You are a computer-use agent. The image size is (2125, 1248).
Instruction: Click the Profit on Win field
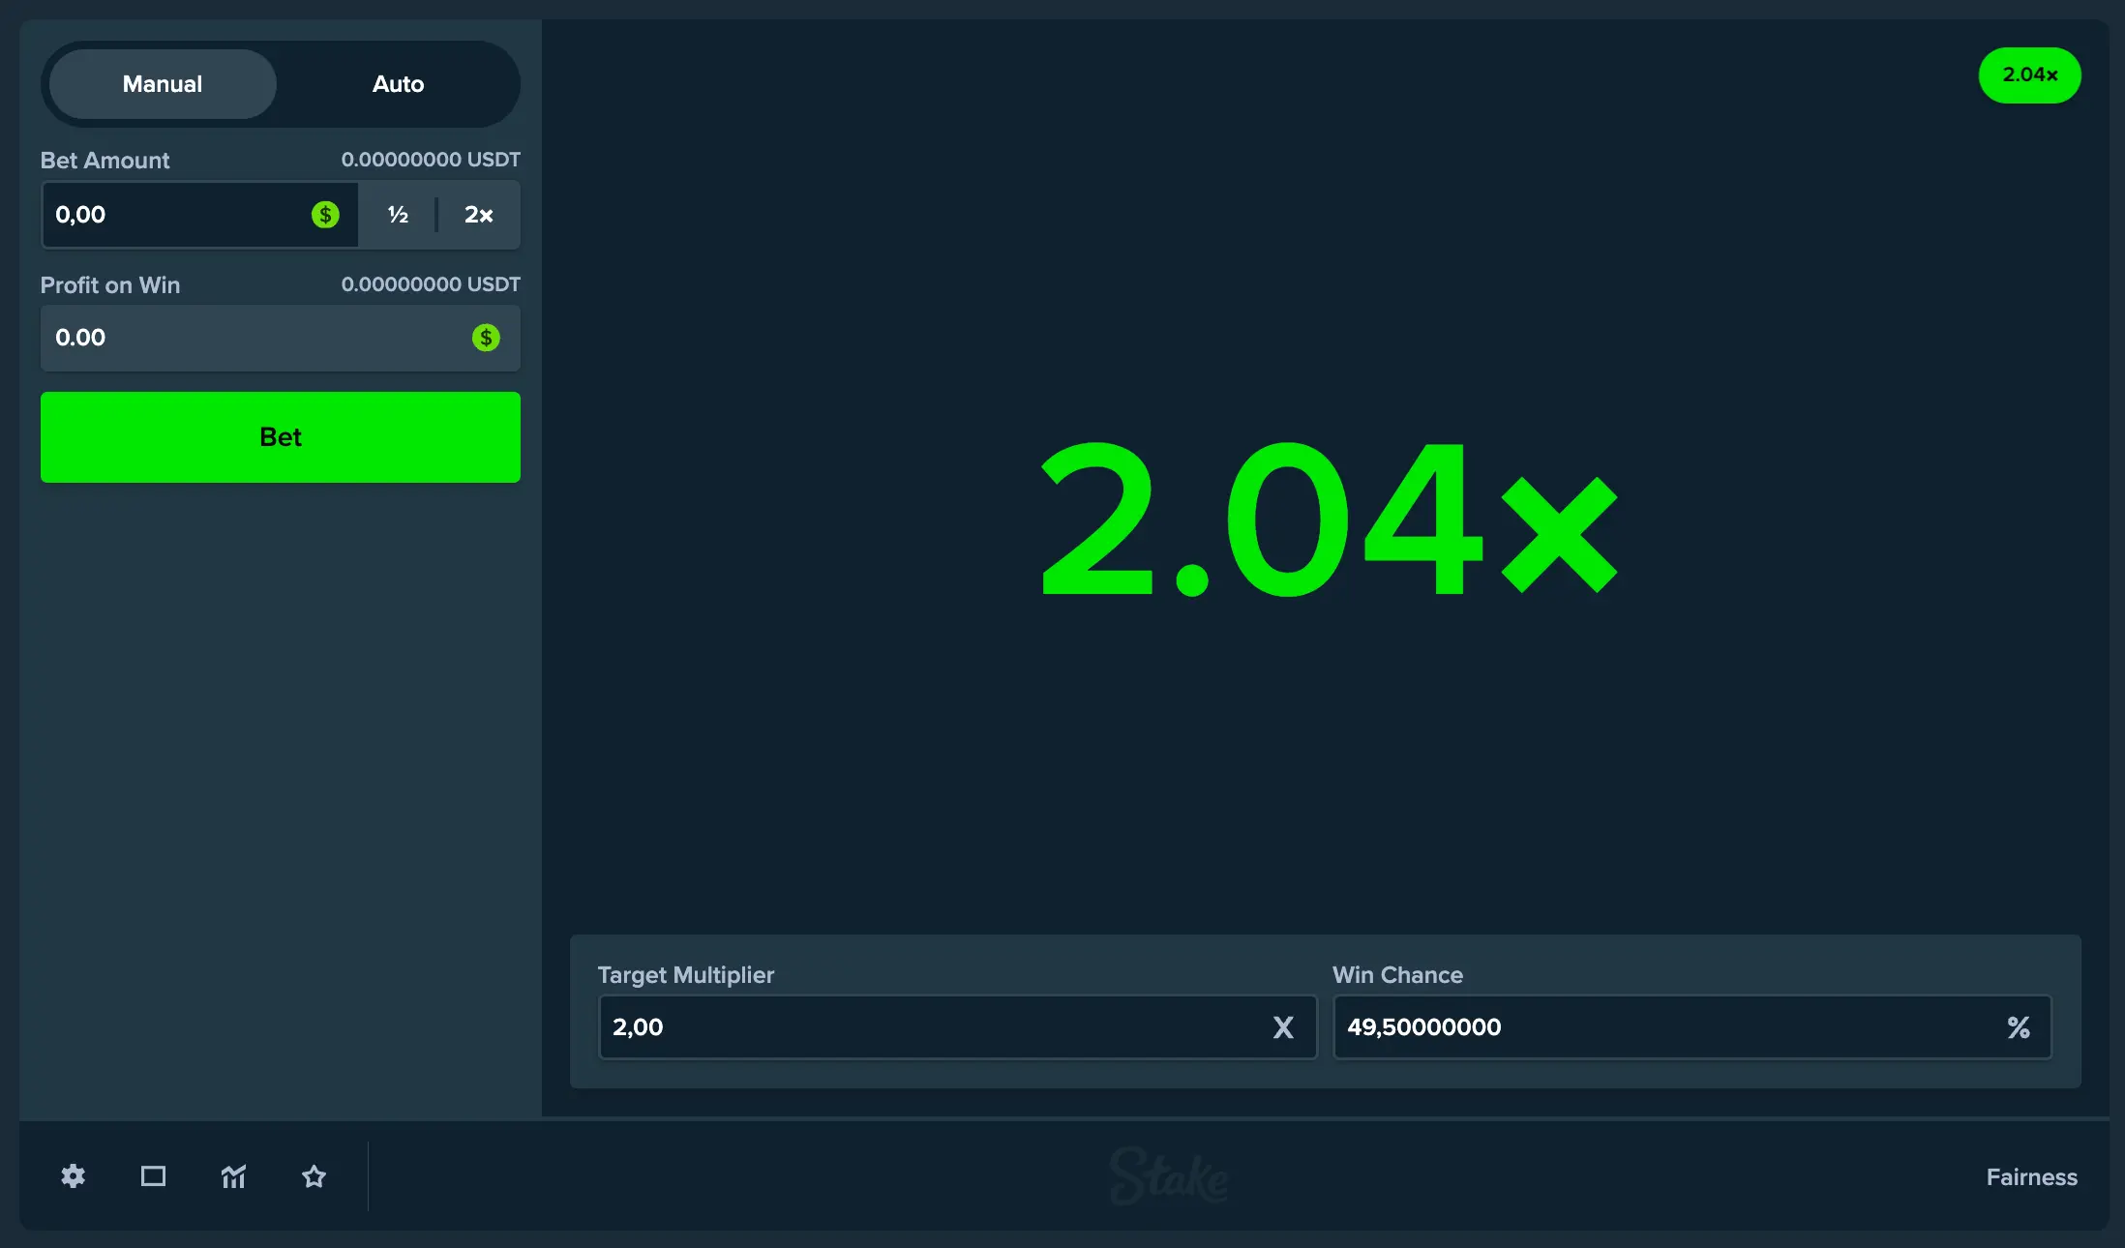click(252, 338)
